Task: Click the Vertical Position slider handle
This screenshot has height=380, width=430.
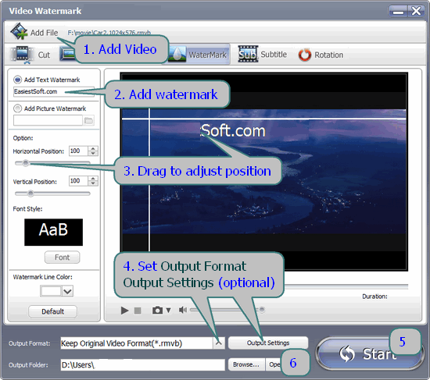Action: (x=30, y=194)
